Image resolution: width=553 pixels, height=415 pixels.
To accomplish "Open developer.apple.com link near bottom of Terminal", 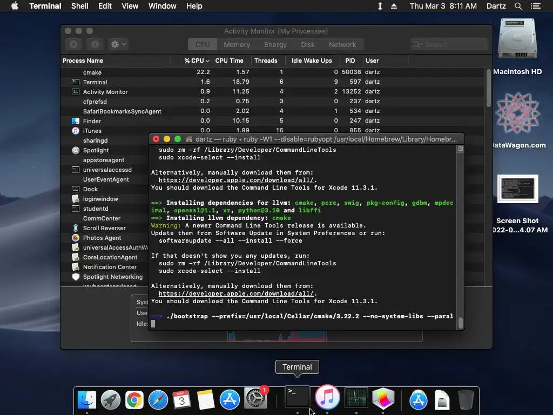I will 236,293.
